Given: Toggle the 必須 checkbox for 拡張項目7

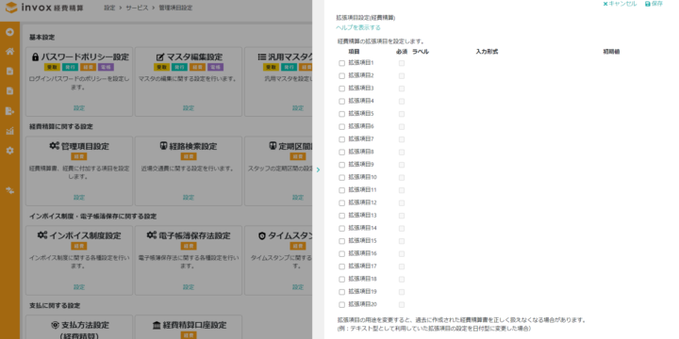Looking at the screenshot, I should [x=402, y=139].
